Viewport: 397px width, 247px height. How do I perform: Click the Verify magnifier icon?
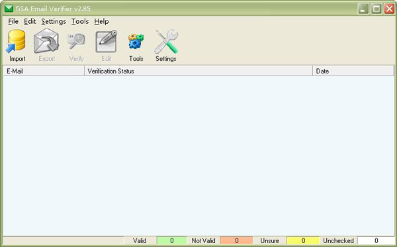coord(76,41)
